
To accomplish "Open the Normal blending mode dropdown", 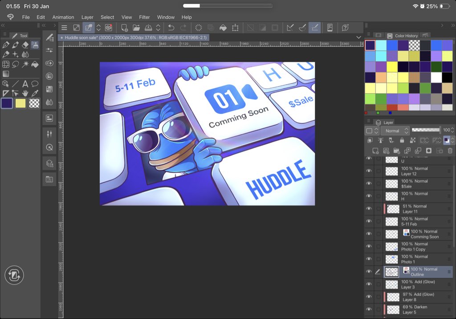I will (395, 131).
